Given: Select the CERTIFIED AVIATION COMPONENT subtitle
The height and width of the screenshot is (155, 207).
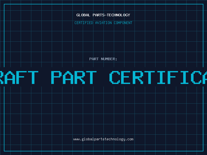Looking at the screenshot, I should pos(103,23).
